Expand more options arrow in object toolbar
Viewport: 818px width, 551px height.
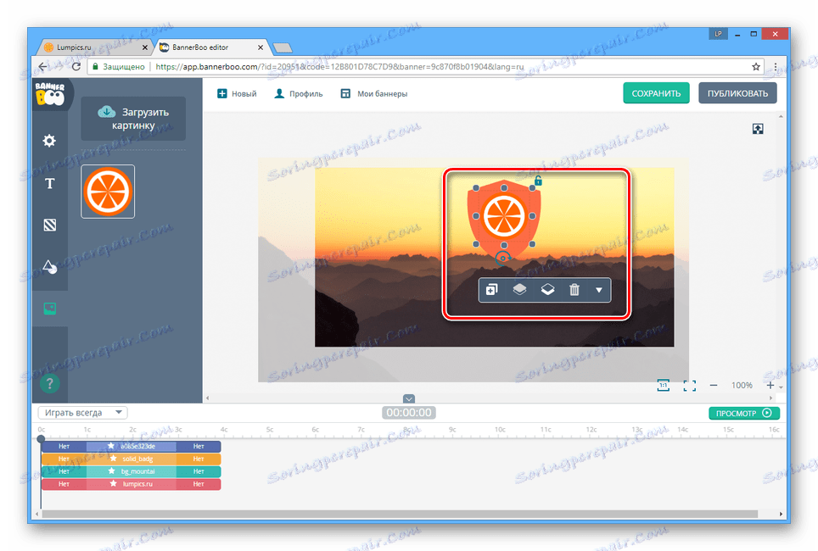(599, 290)
